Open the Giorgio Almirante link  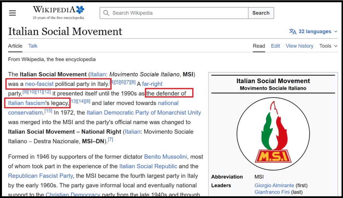click(x=274, y=185)
